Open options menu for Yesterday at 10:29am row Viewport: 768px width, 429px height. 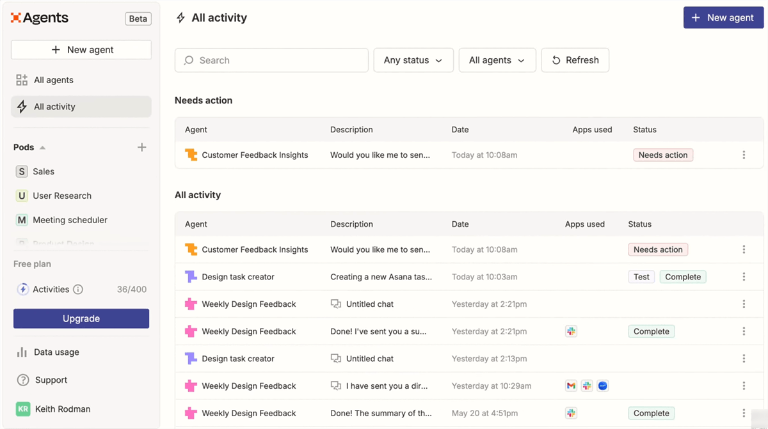point(744,386)
